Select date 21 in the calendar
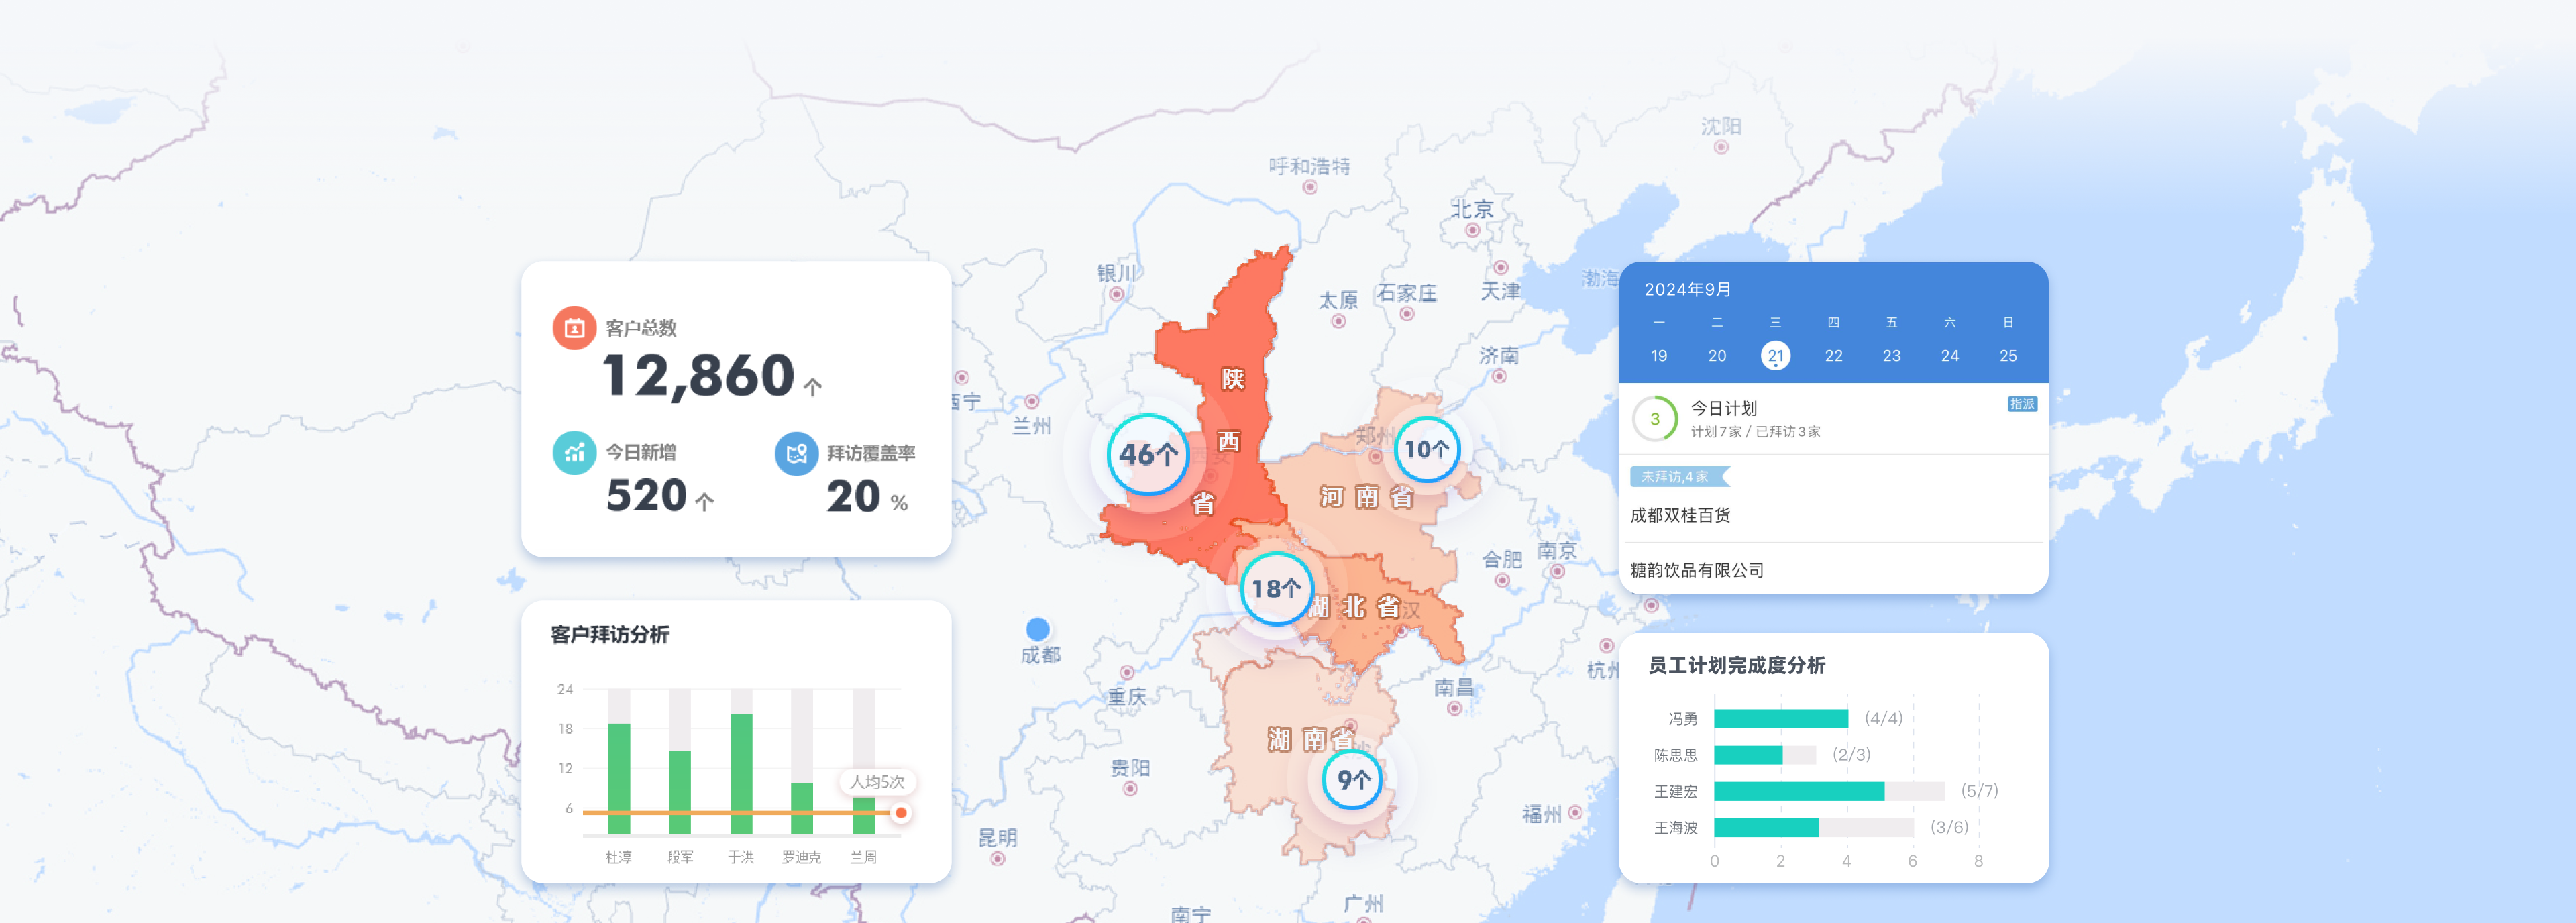This screenshot has width=2576, height=923. [1775, 356]
